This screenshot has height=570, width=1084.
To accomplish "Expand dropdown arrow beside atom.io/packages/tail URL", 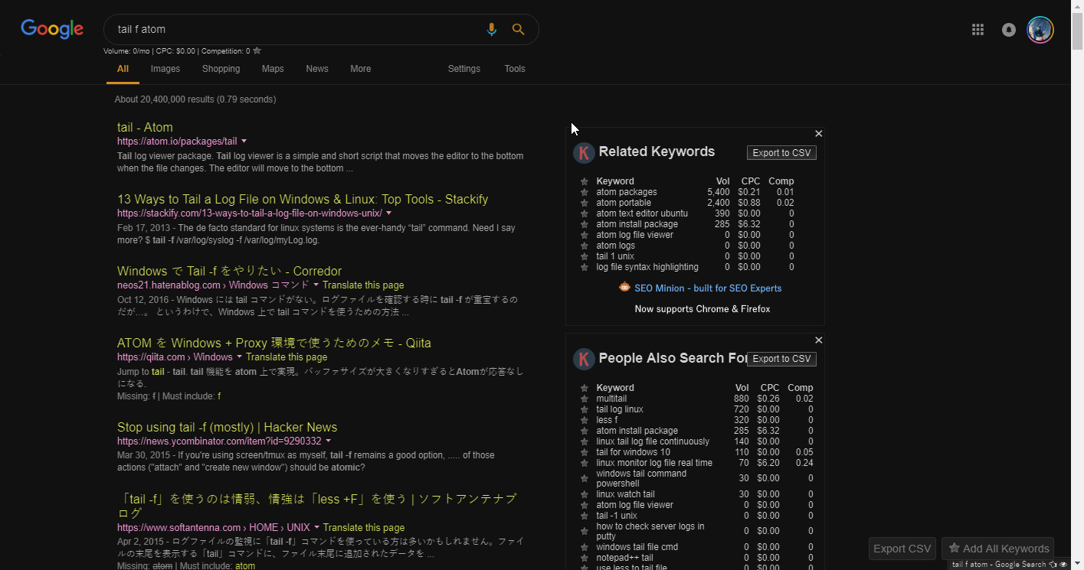I will pos(244,142).
